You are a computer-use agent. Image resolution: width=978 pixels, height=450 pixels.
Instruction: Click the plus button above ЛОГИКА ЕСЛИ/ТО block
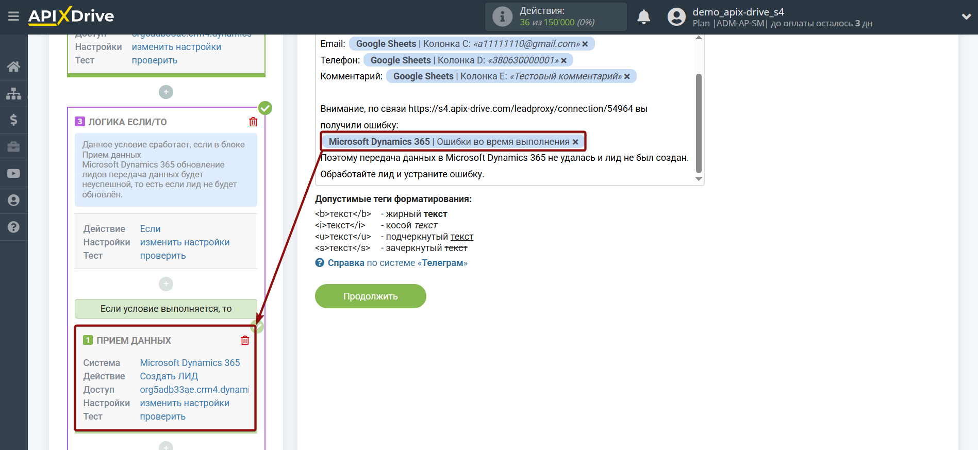pyautogui.click(x=166, y=92)
